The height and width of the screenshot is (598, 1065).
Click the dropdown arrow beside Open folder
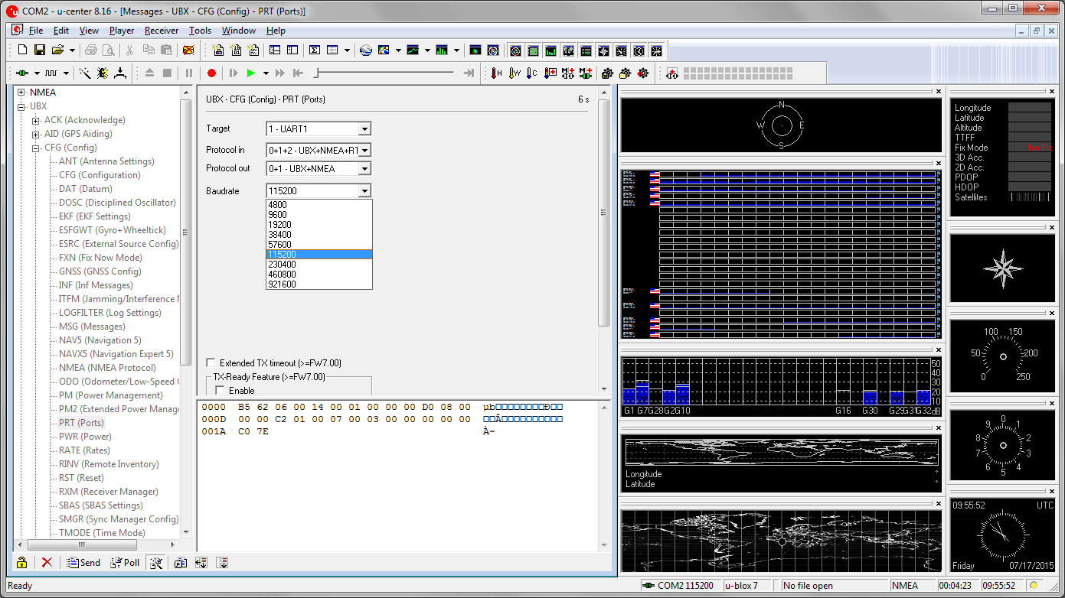point(73,50)
